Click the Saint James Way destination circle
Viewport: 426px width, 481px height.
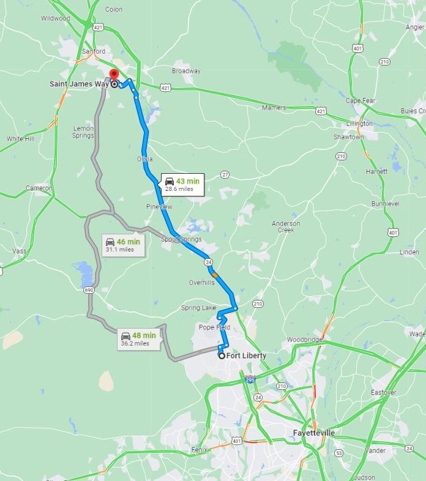(x=114, y=84)
